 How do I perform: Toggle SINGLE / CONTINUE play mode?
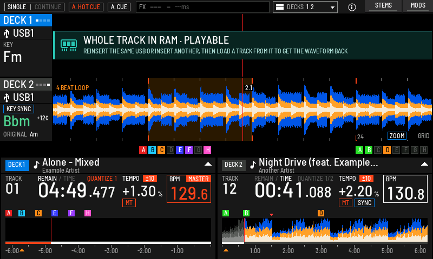35,7
